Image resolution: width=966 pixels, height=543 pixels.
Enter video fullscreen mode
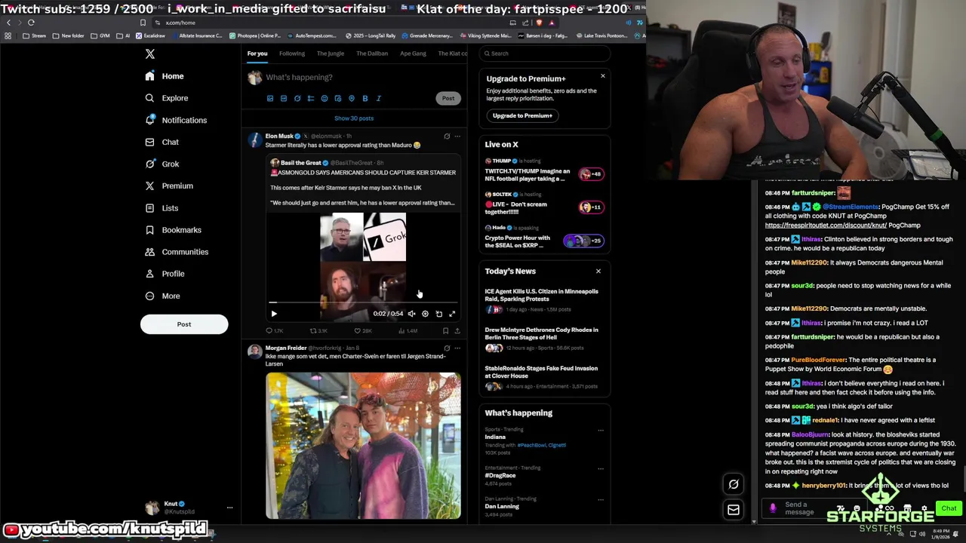452,314
